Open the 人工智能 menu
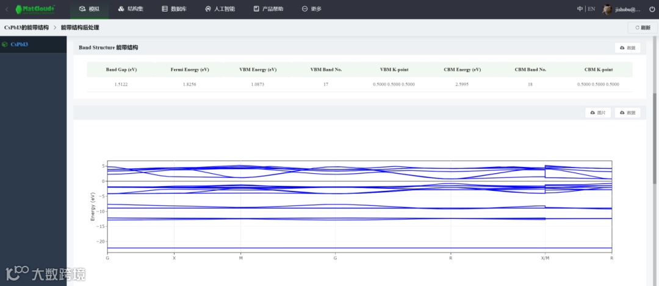The image size is (659, 286). (x=220, y=9)
